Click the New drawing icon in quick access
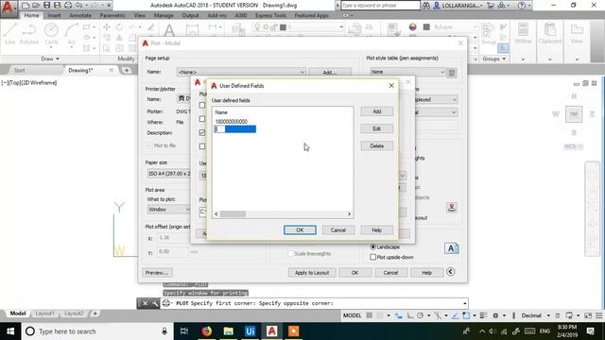605x340 pixels. tap(26, 6)
